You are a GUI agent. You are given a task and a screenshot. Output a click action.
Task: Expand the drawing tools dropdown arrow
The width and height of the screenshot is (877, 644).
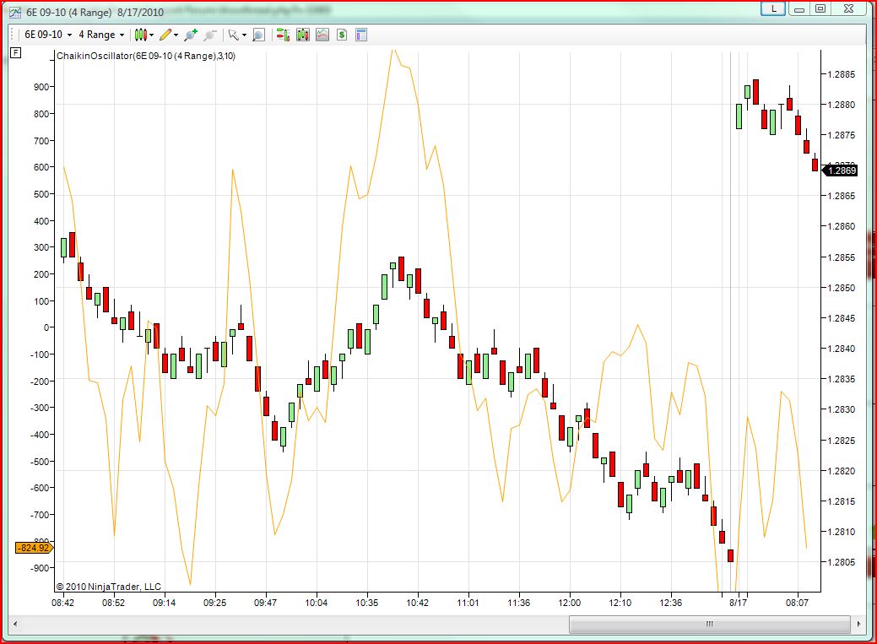(x=176, y=35)
